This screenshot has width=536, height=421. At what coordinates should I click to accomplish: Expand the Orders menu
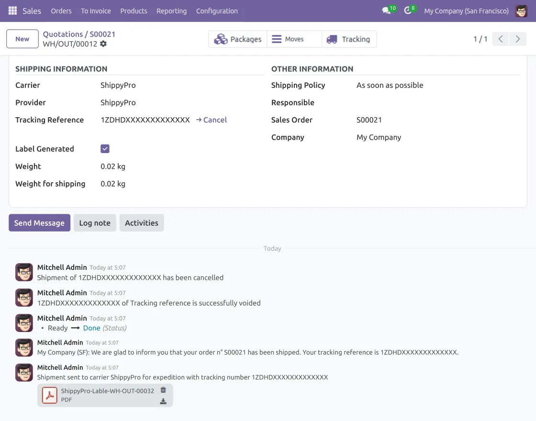point(61,11)
